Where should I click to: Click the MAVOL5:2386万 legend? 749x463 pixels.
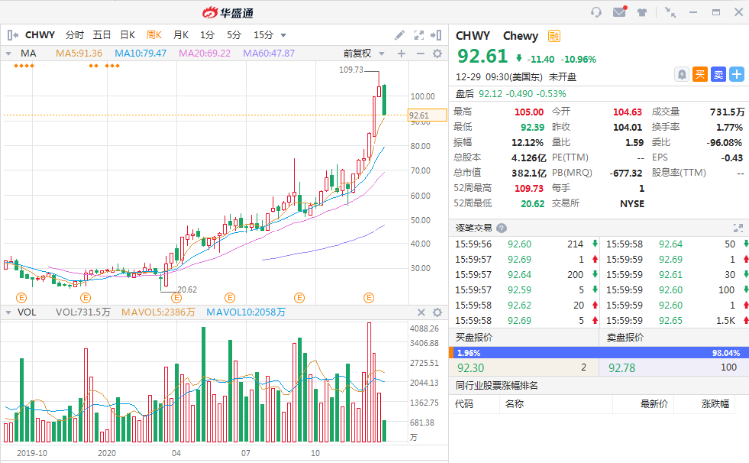158,312
